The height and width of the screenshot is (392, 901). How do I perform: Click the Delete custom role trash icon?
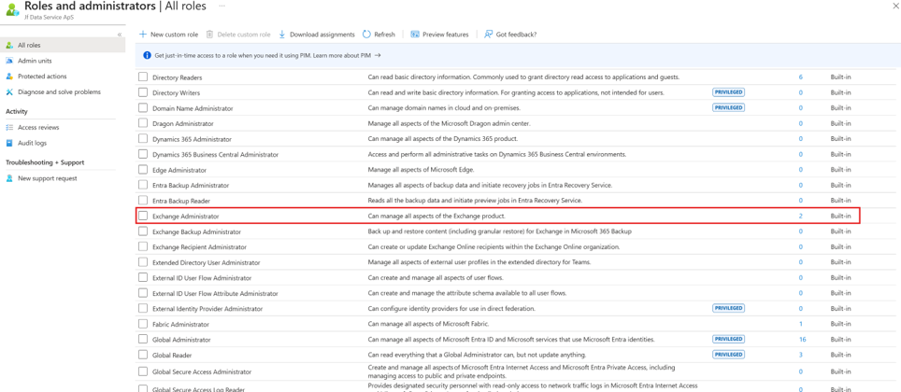click(209, 35)
